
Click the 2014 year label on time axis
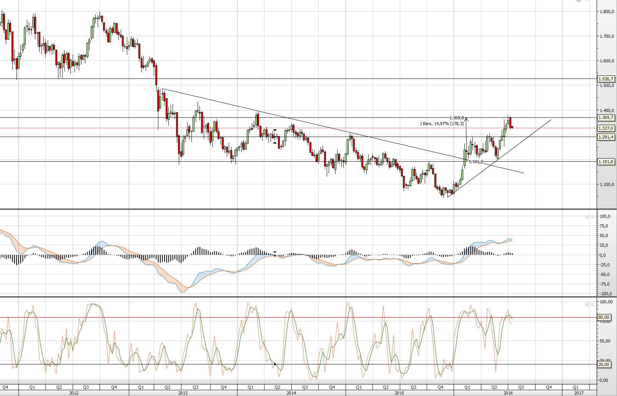(x=291, y=393)
